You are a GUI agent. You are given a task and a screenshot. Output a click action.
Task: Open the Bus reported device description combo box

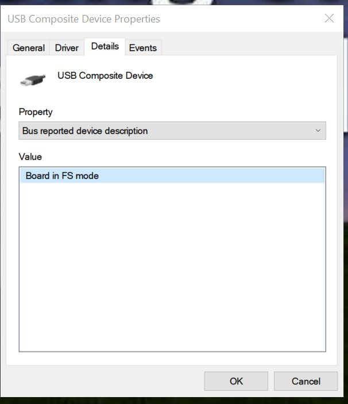tap(172, 131)
